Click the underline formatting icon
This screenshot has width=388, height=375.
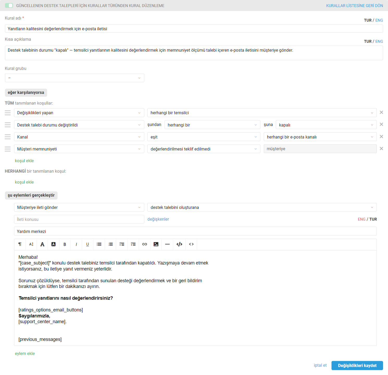(87, 244)
